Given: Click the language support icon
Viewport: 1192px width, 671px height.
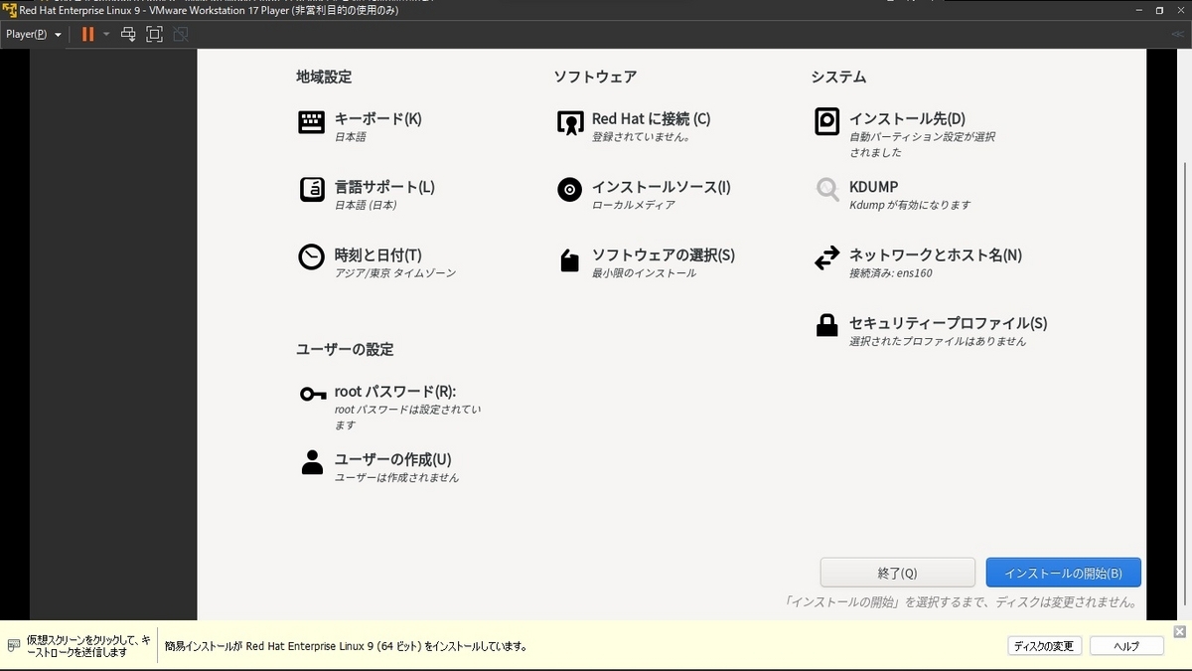Looking at the screenshot, I should pyautogui.click(x=312, y=190).
